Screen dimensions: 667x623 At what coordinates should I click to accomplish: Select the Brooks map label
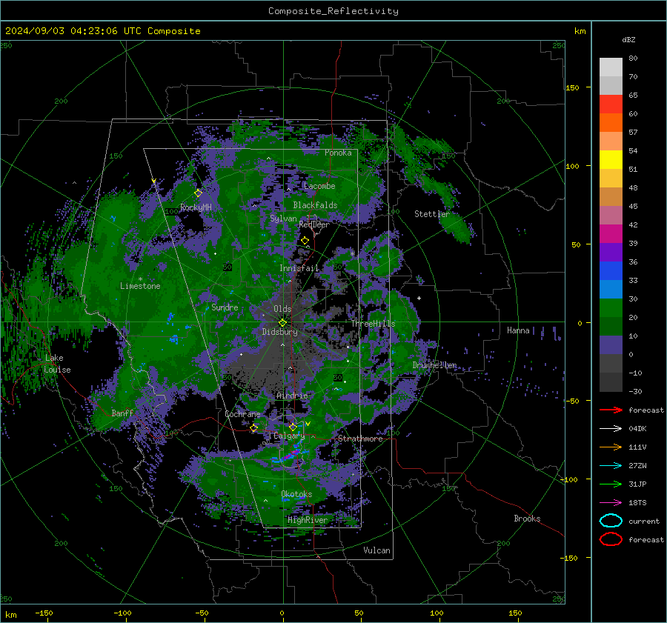(527, 519)
